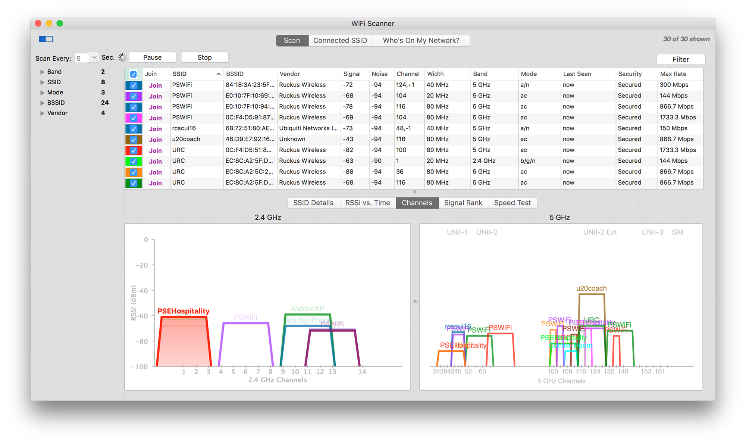Viewport: 746px width, 444px height.
Task: Switch to the Signal Rank tab
Action: pos(463,203)
